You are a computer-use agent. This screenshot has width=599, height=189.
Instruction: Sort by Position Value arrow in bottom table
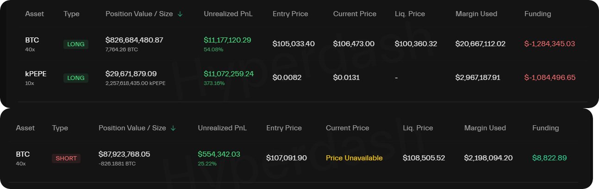(173, 128)
